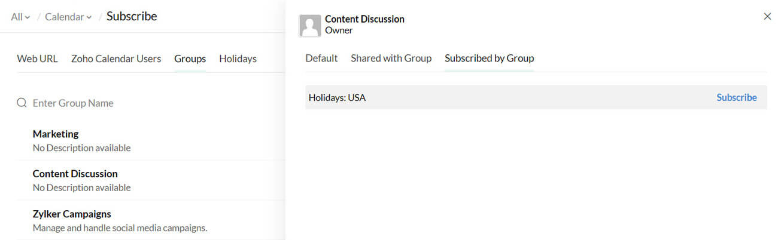Click the Content Discussion avatar icon

(309, 26)
